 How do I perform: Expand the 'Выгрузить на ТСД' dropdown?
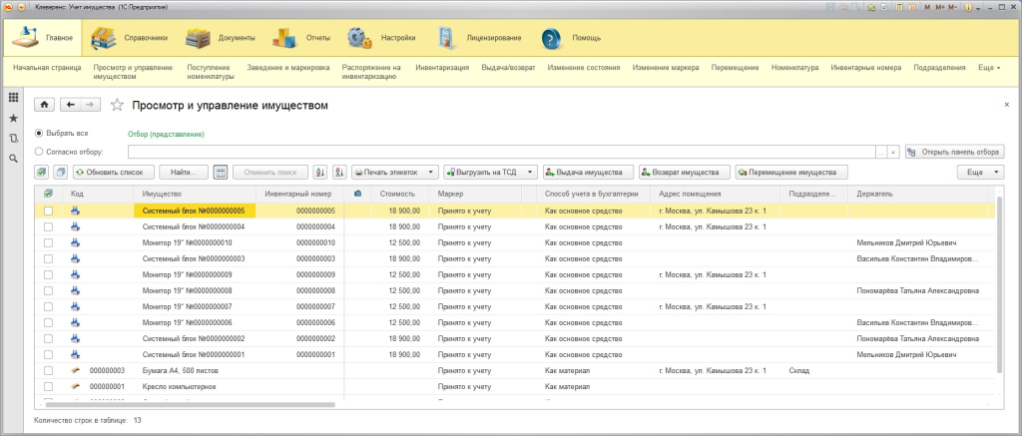coord(490,172)
